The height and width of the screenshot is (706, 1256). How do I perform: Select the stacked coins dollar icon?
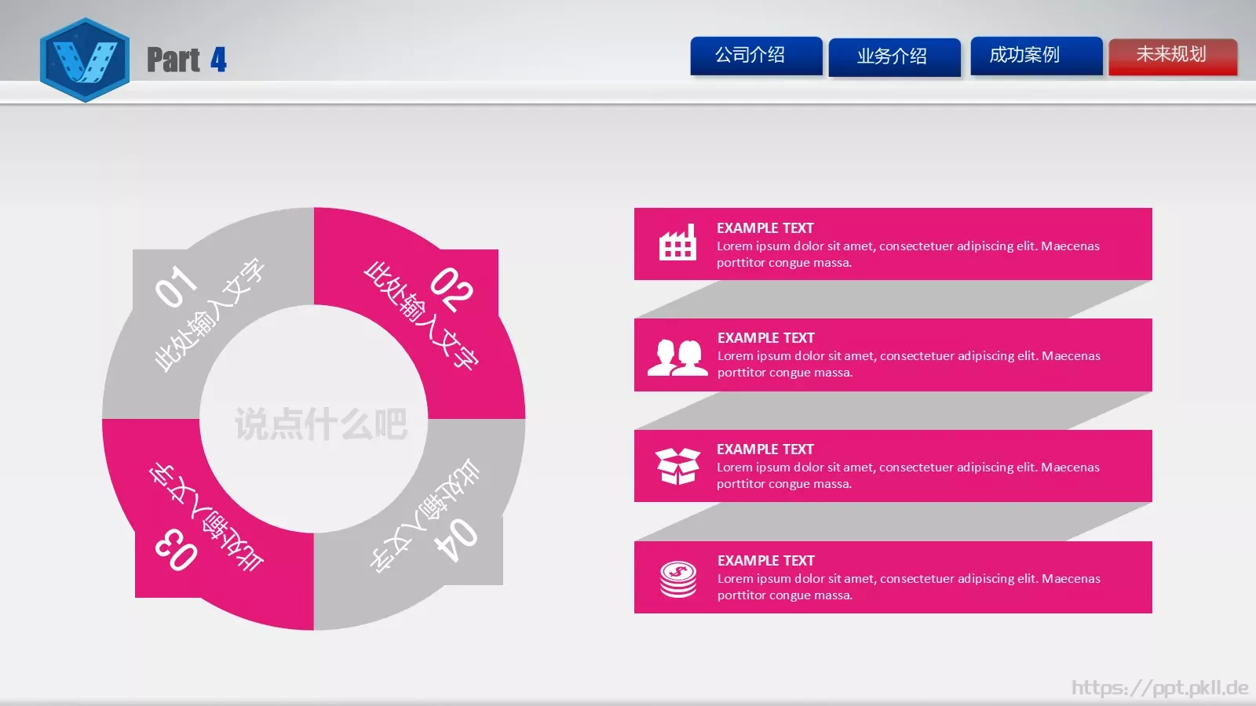pos(678,580)
